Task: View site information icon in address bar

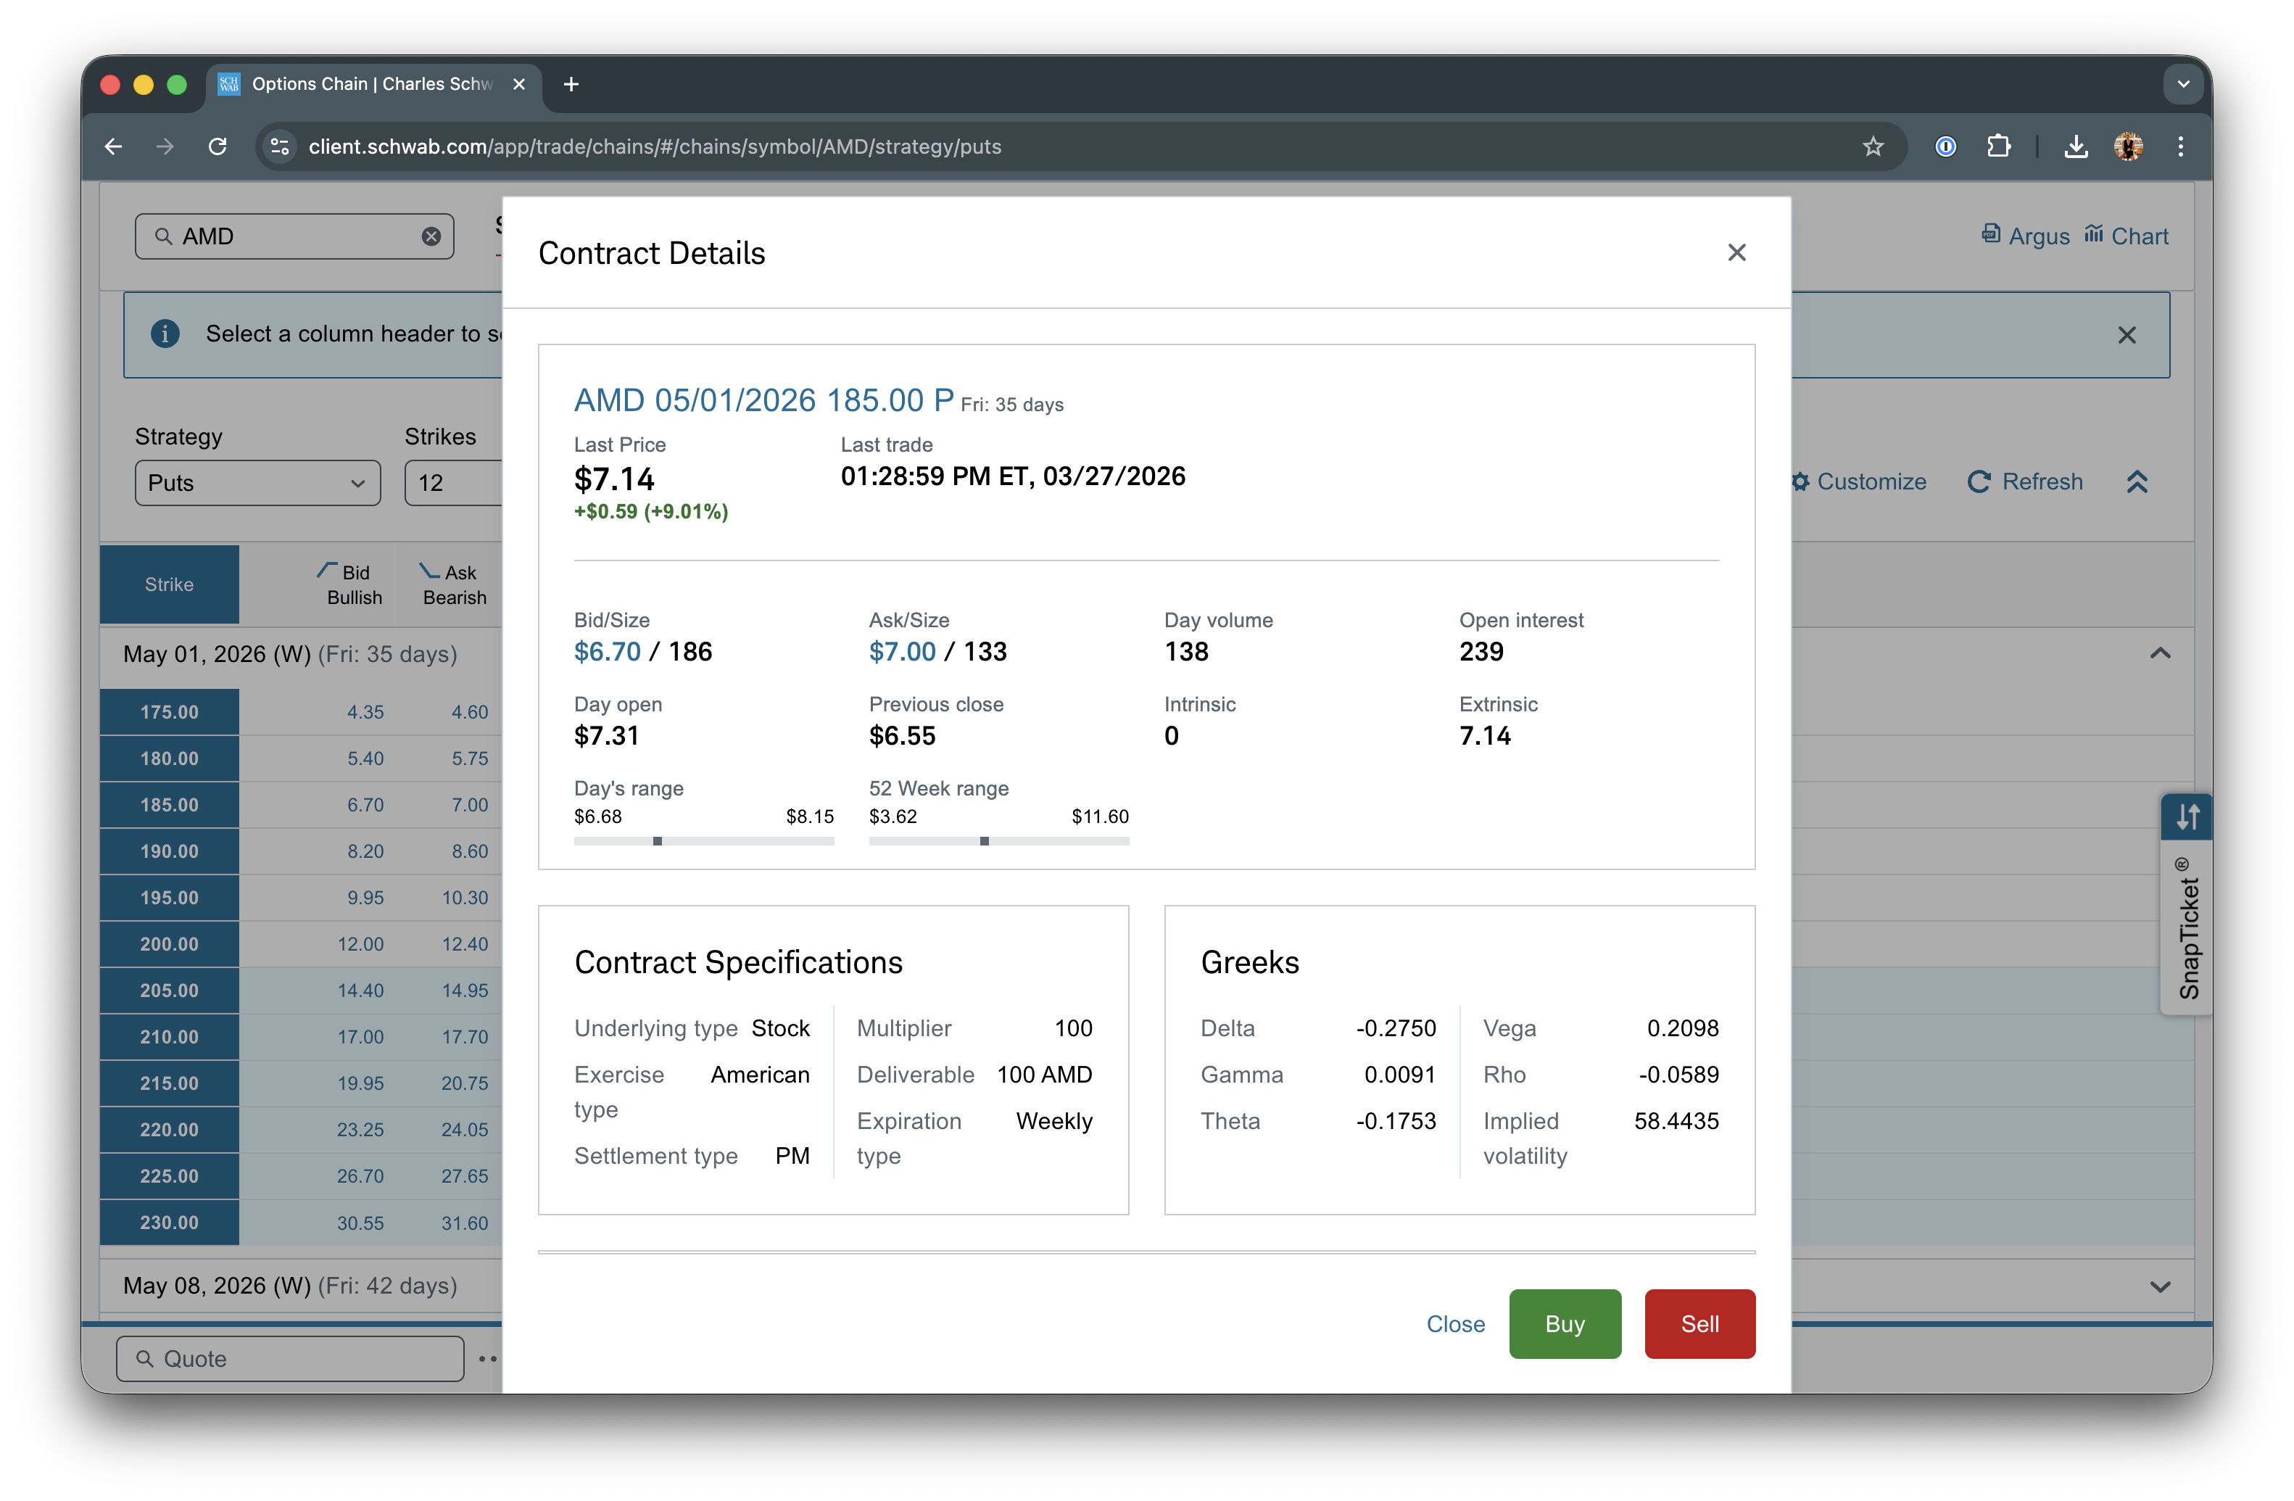Action: [280, 146]
